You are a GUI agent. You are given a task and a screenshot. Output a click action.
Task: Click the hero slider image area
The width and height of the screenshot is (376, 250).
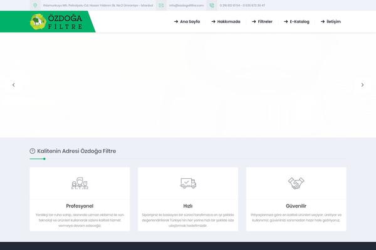click(188, 85)
